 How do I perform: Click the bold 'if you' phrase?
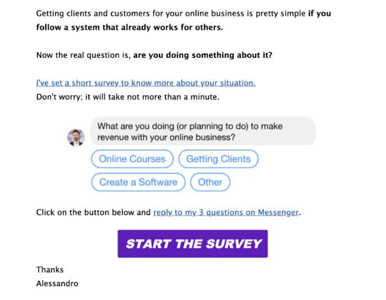(x=319, y=13)
